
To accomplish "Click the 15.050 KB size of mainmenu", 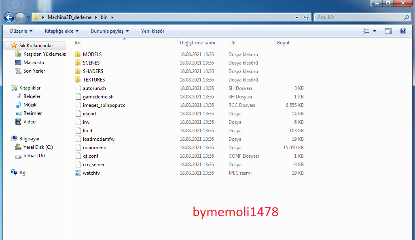I will pyautogui.click(x=293, y=148).
